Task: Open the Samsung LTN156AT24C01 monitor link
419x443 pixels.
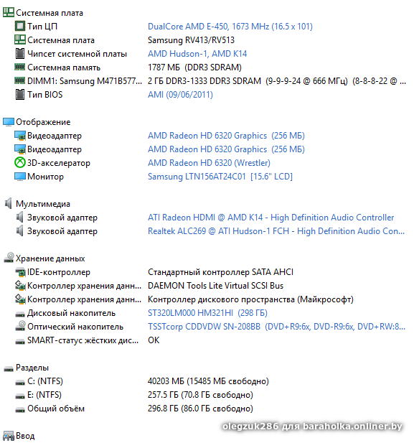Action: [x=220, y=177]
